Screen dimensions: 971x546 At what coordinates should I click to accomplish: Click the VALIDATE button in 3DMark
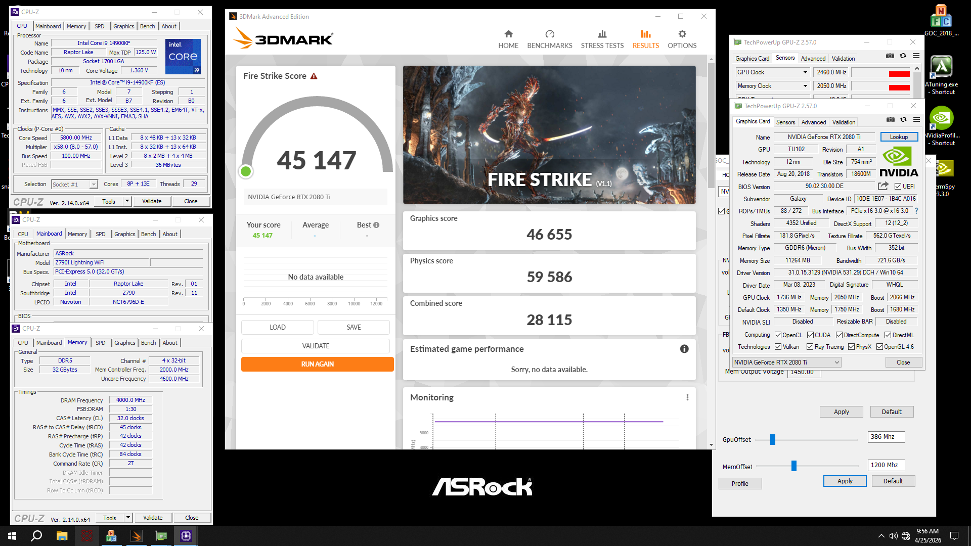click(316, 346)
